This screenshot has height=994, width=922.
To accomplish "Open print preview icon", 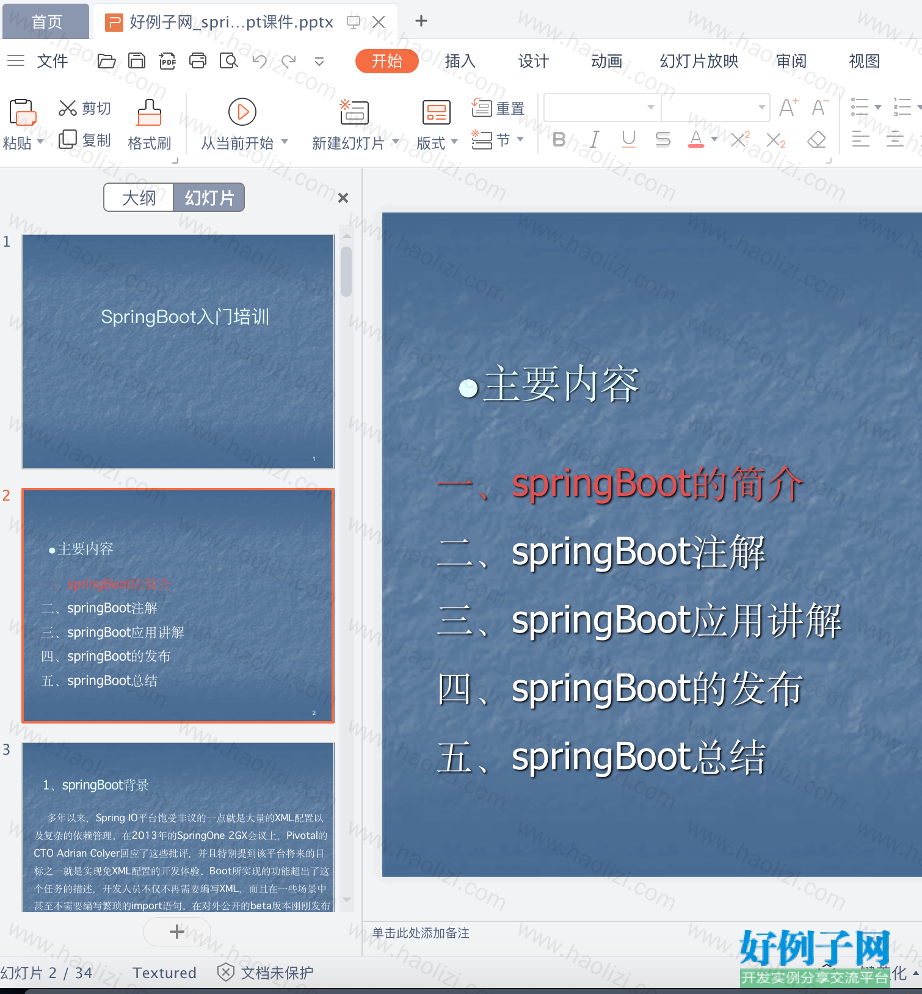I will point(228,61).
